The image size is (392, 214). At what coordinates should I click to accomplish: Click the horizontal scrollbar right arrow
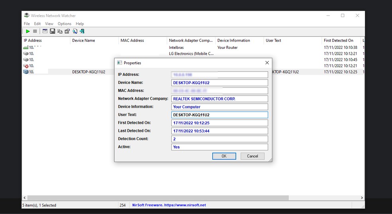pyautogui.click(x=362, y=198)
